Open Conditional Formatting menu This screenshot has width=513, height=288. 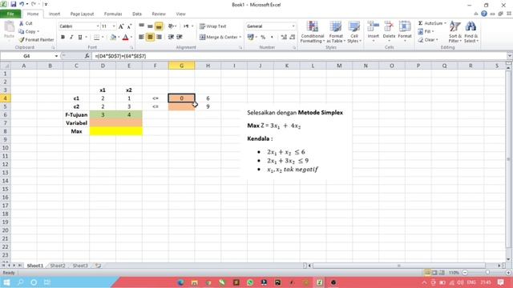pos(313,32)
